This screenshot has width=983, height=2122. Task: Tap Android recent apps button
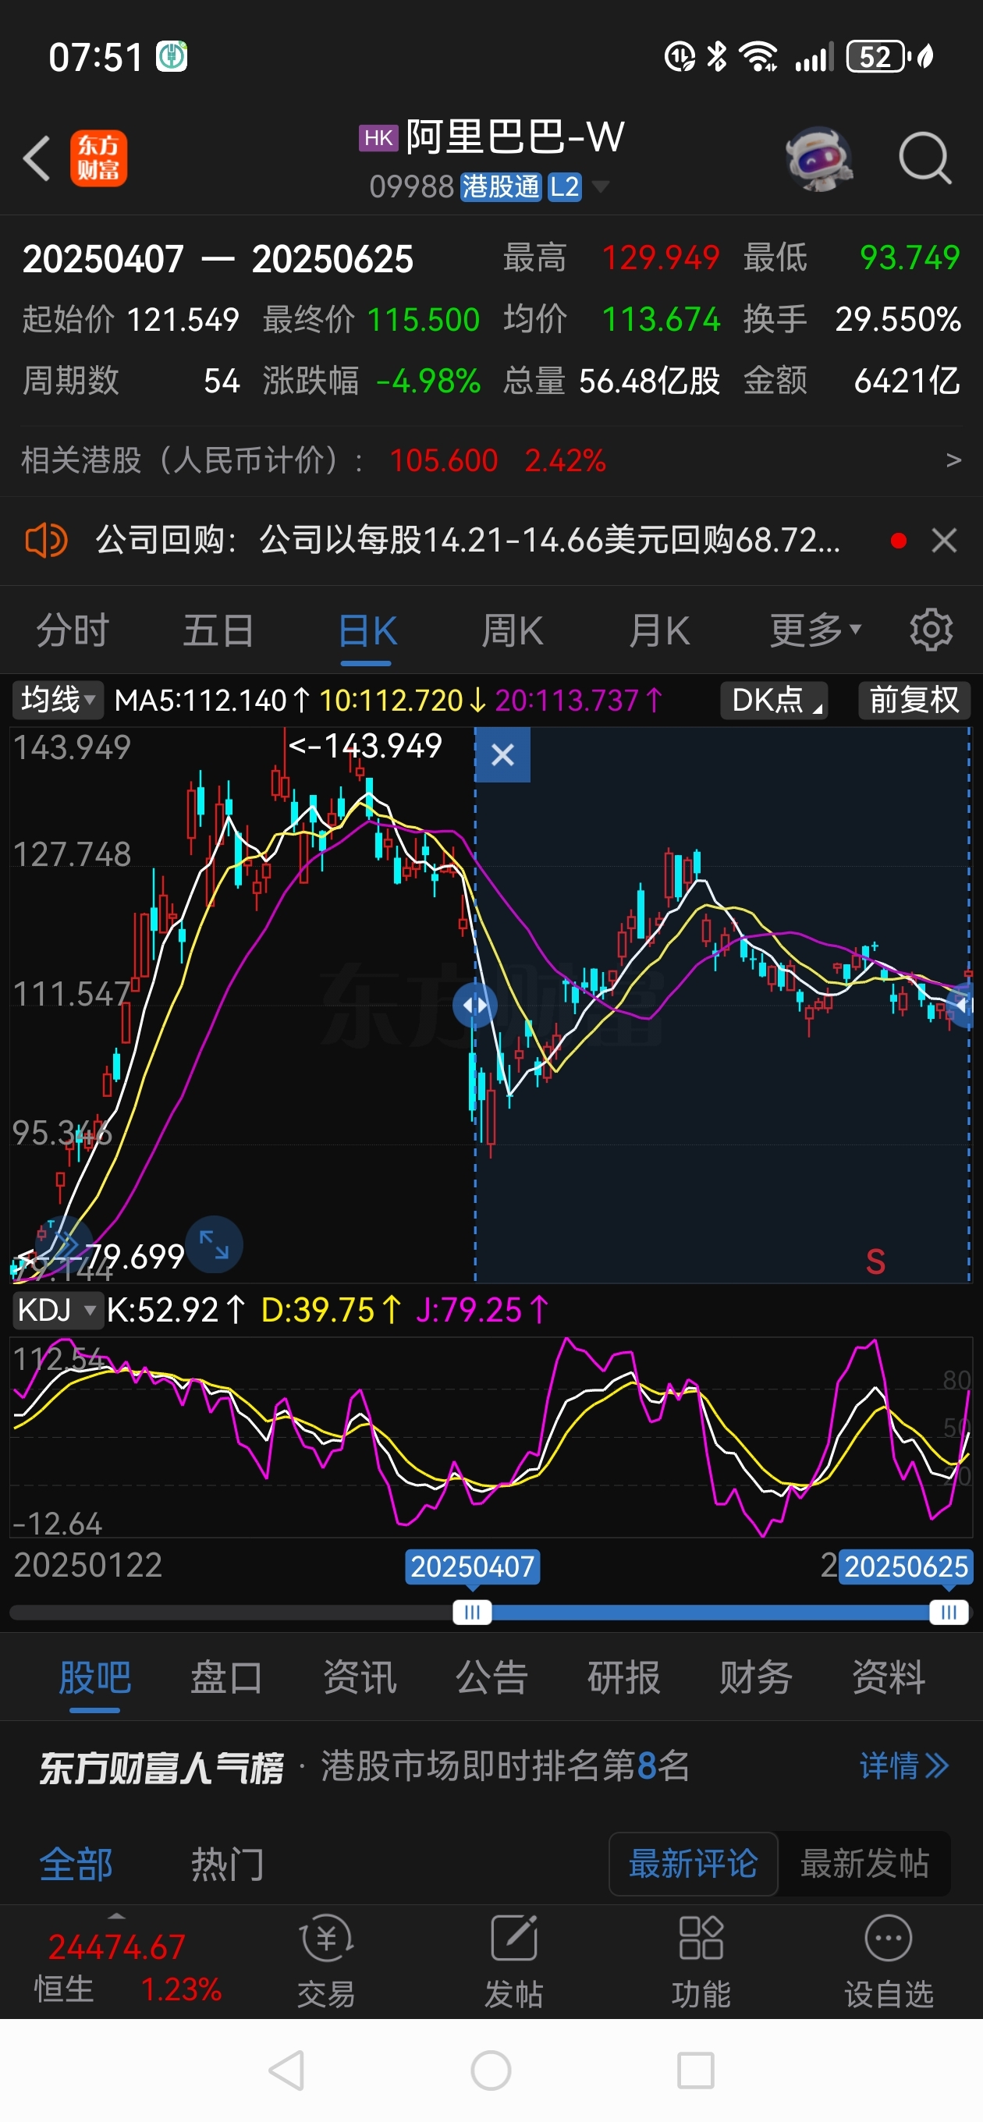pos(695,2070)
